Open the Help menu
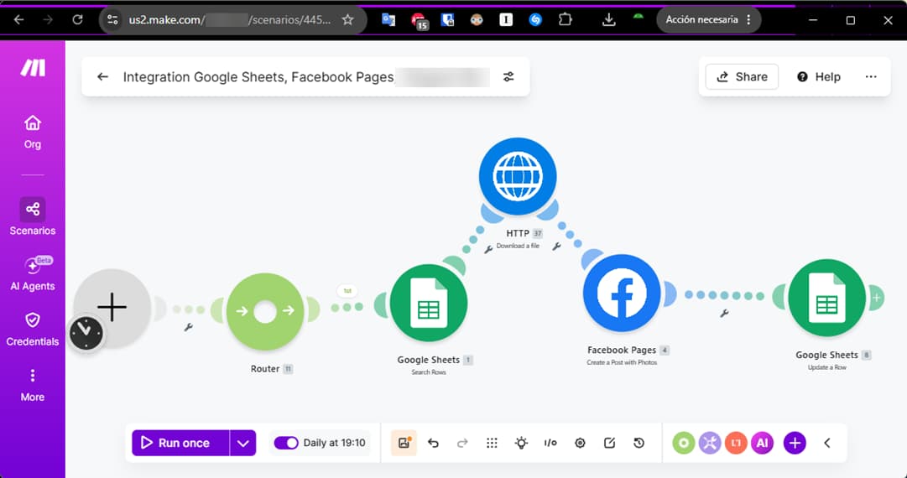Screen dimensions: 907x478 (x=819, y=77)
